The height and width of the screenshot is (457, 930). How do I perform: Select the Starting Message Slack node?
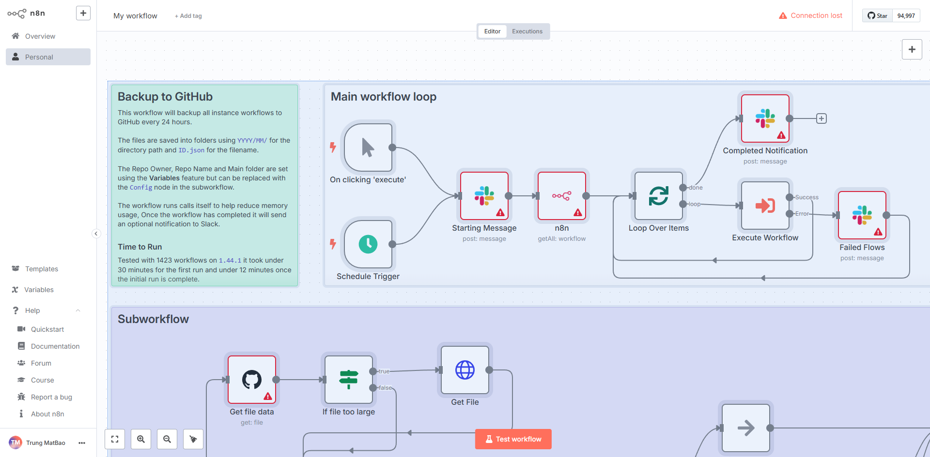[484, 196]
